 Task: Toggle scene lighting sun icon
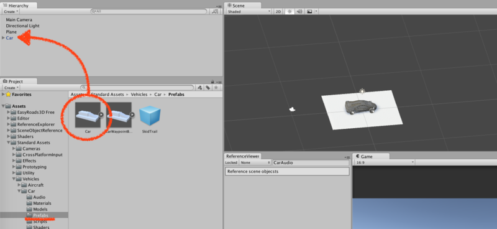click(x=289, y=11)
